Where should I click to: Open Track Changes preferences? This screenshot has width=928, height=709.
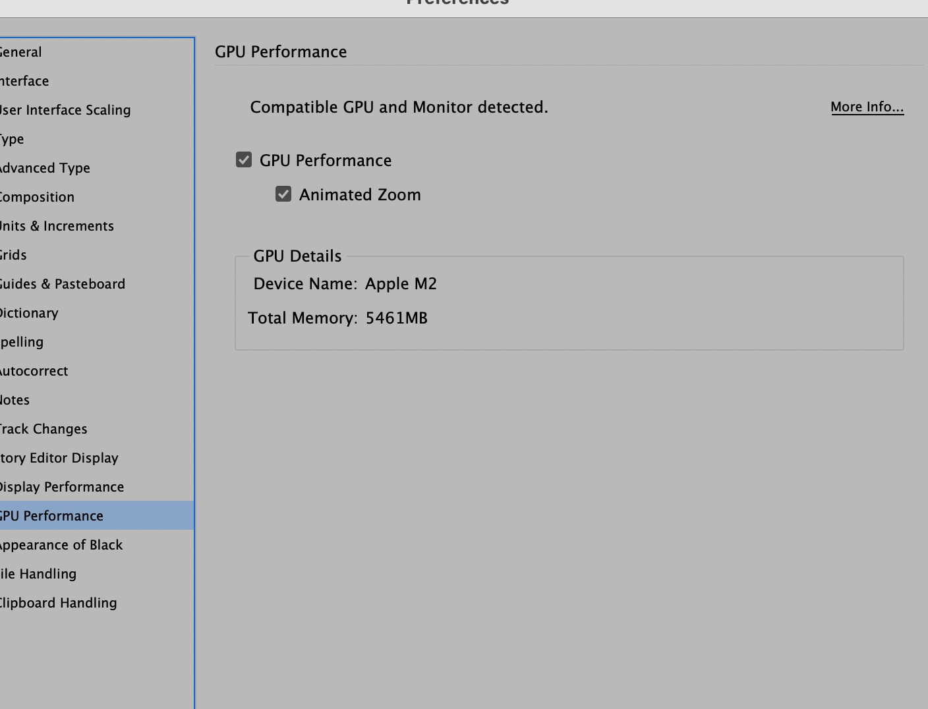pos(43,429)
